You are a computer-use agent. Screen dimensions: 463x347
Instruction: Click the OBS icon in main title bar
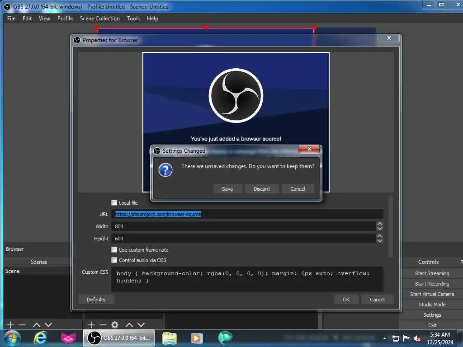pos(7,6)
